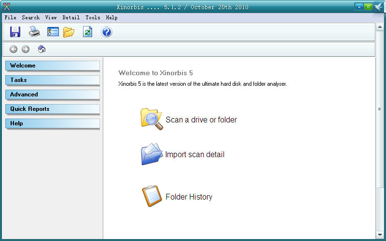The width and height of the screenshot is (386, 241).
Task: Open the blue help question mark icon
Action: [107, 32]
